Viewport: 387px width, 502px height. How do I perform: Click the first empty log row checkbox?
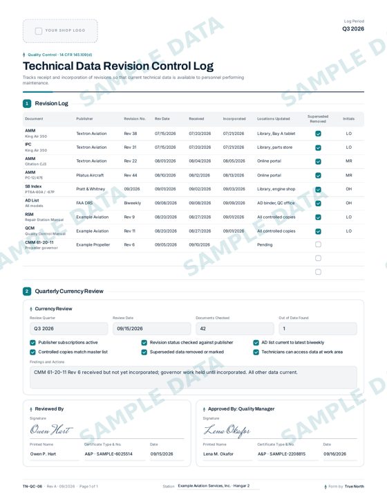click(x=318, y=258)
